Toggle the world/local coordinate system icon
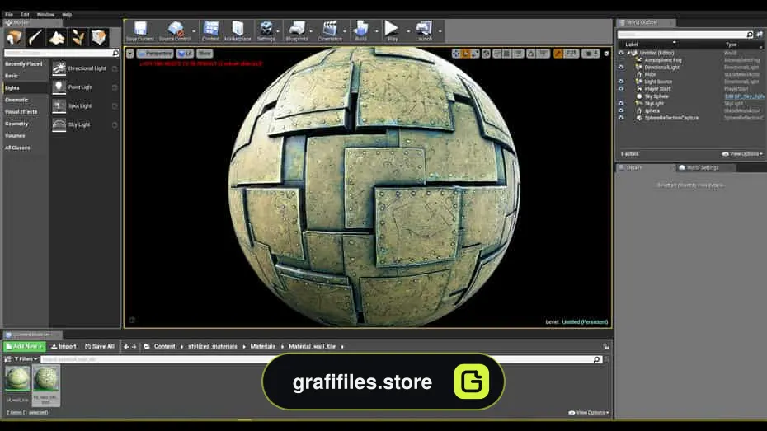The image size is (767, 431). pos(487,54)
